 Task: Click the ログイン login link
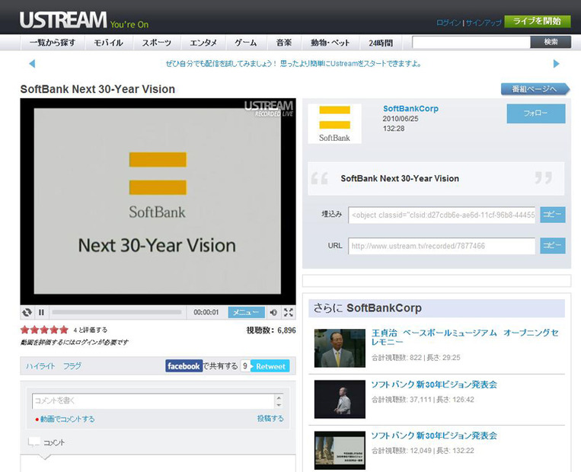click(x=449, y=23)
